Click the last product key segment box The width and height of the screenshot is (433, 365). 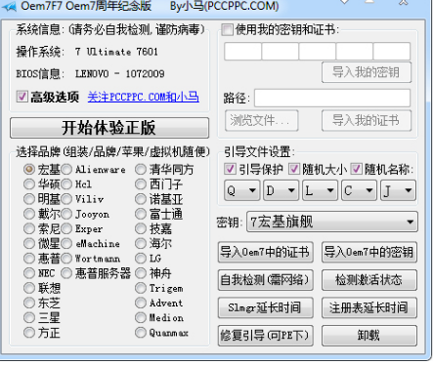[x=391, y=51]
